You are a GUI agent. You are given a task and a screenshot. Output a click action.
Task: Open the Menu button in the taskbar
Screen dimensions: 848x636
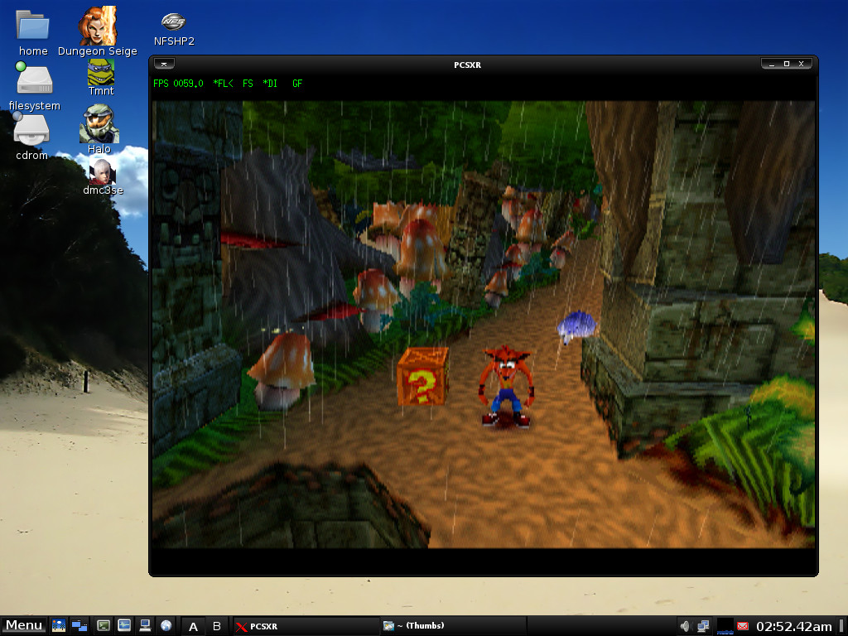pos(24,626)
